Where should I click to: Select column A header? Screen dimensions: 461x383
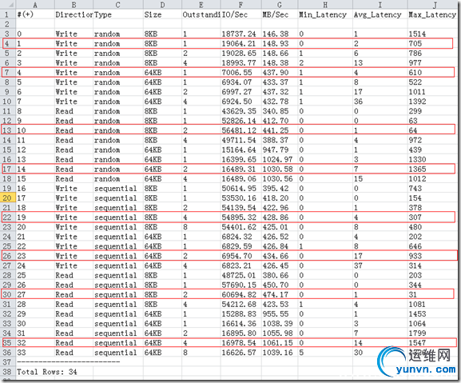35,5
